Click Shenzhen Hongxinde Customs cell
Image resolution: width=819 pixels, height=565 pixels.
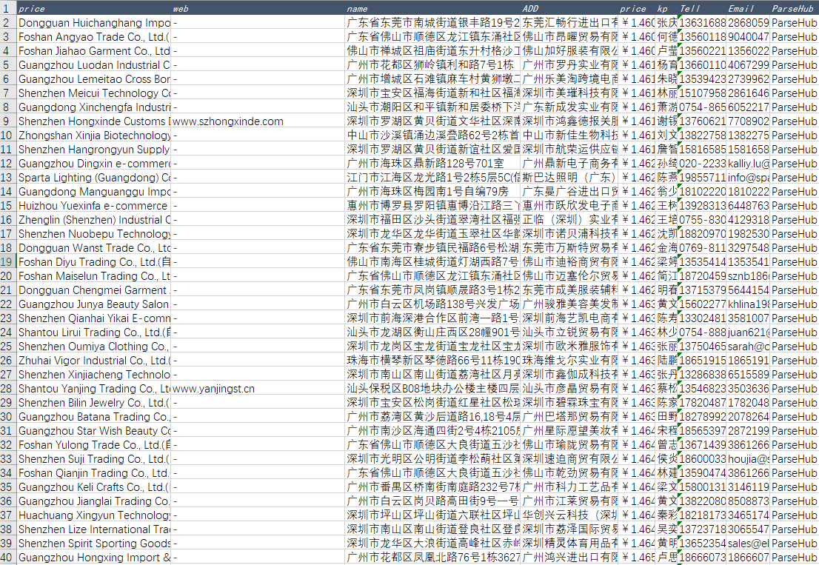click(94, 121)
